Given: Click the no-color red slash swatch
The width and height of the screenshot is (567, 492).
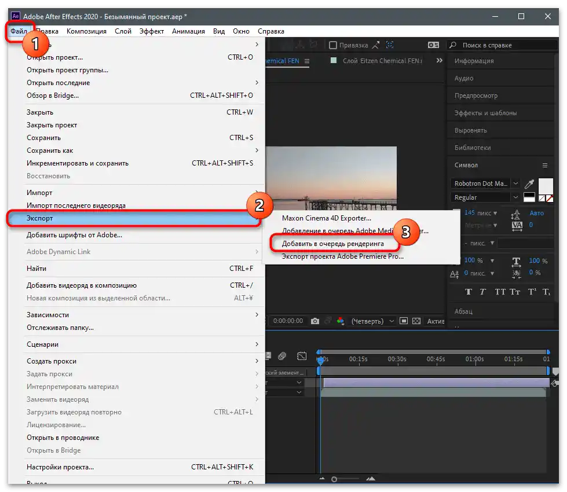Looking at the screenshot, I should point(550,199).
